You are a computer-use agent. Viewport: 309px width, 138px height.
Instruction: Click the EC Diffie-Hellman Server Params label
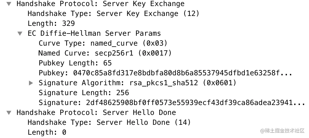point(94,34)
